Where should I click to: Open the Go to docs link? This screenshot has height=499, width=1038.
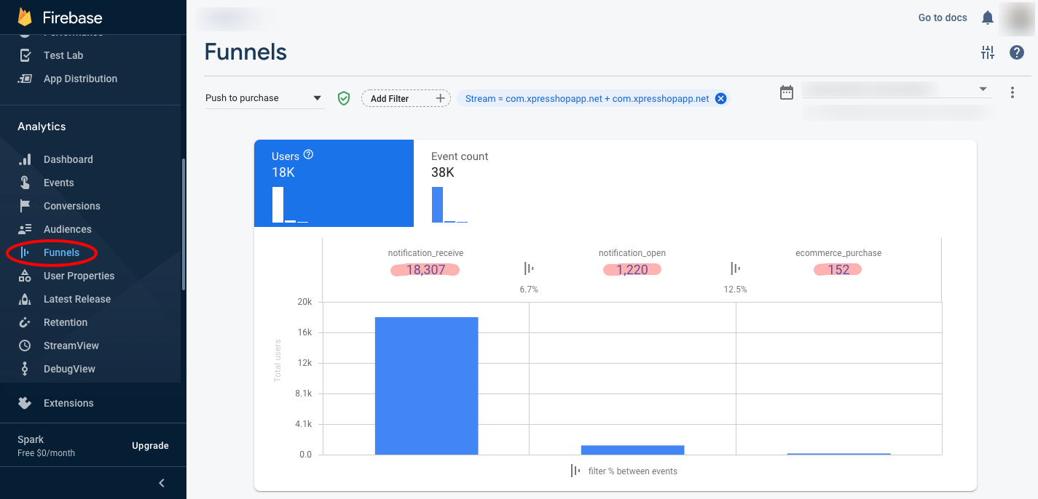tap(942, 17)
